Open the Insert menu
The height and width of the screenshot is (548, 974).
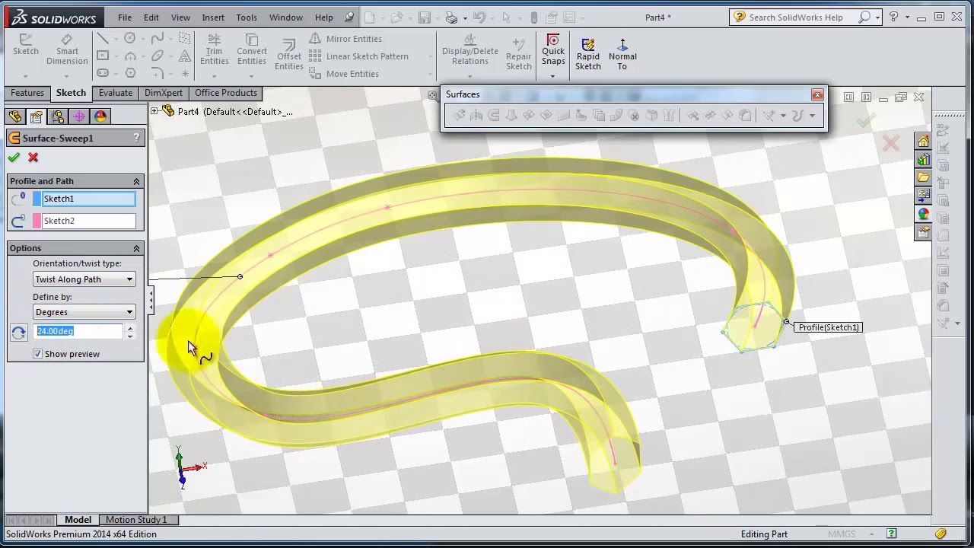[213, 17]
